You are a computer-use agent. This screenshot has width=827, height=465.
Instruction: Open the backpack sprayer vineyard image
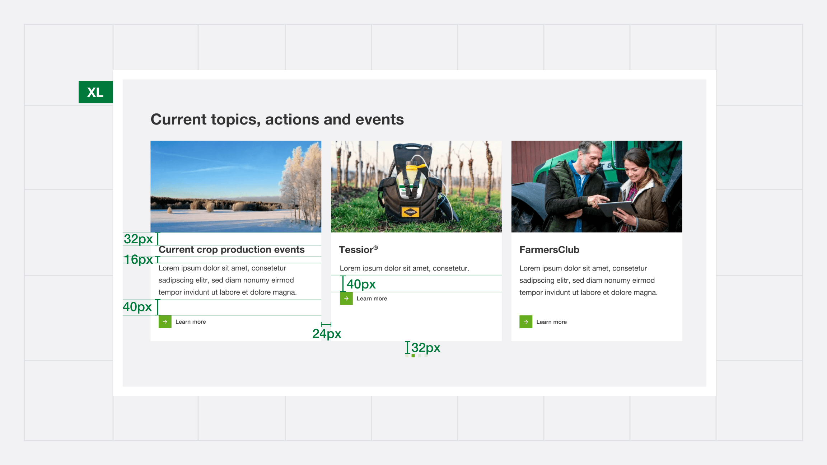click(x=416, y=187)
